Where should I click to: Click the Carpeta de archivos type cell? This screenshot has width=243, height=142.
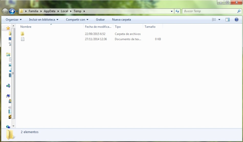(x=128, y=34)
